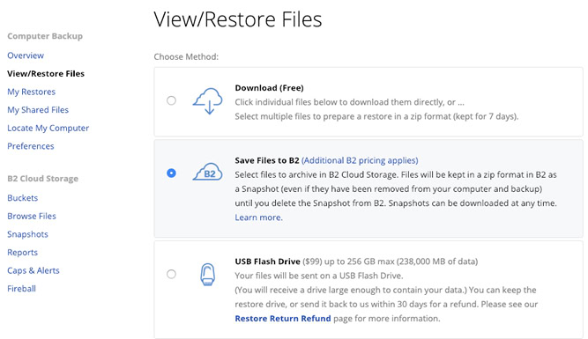Open Locate My Computer

[x=48, y=128]
